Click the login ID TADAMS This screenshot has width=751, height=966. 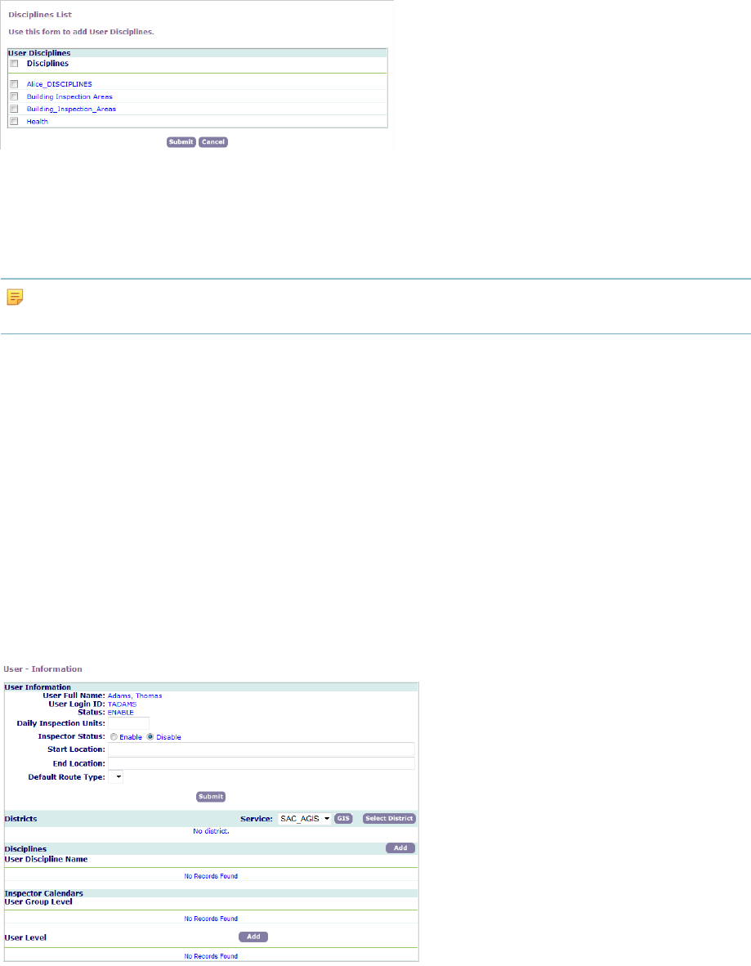pyautogui.click(x=122, y=704)
